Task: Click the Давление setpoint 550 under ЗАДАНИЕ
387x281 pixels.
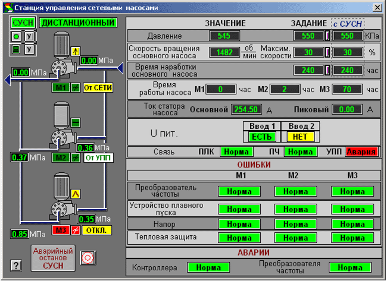Action: click(308, 36)
